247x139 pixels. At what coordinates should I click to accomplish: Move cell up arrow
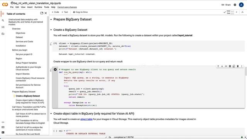click(x=218, y=66)
